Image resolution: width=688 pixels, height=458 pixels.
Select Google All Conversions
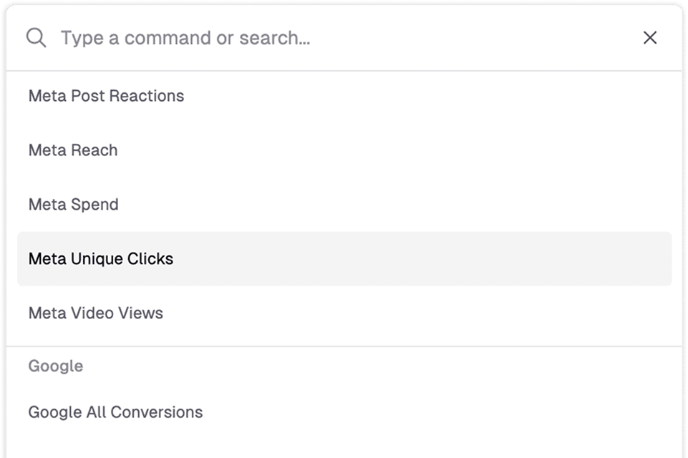pos(115,412)
